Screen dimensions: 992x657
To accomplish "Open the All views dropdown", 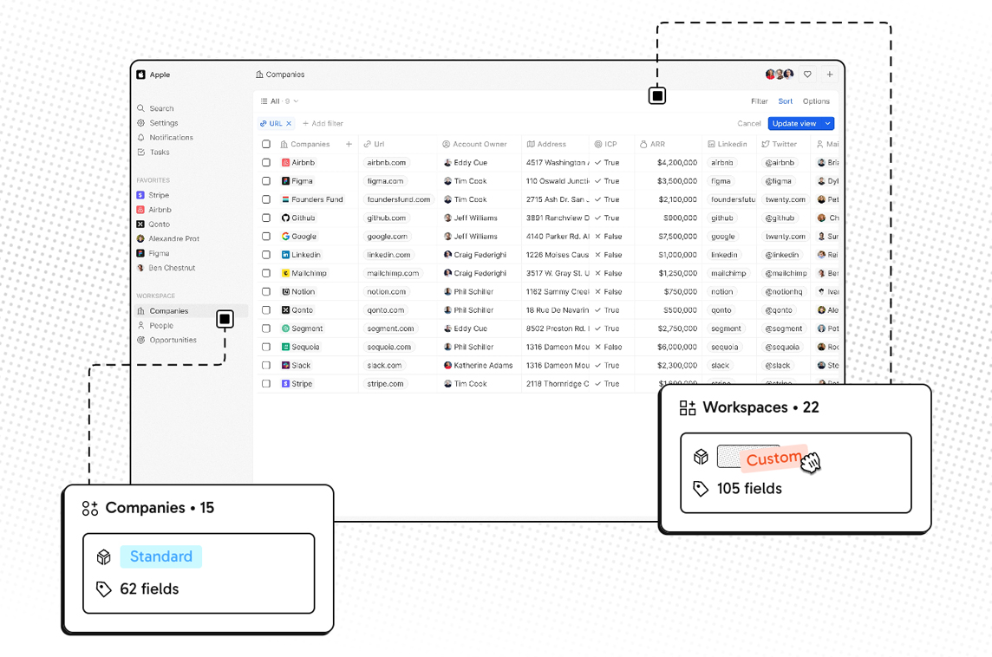I will click(x=279, y=101).
